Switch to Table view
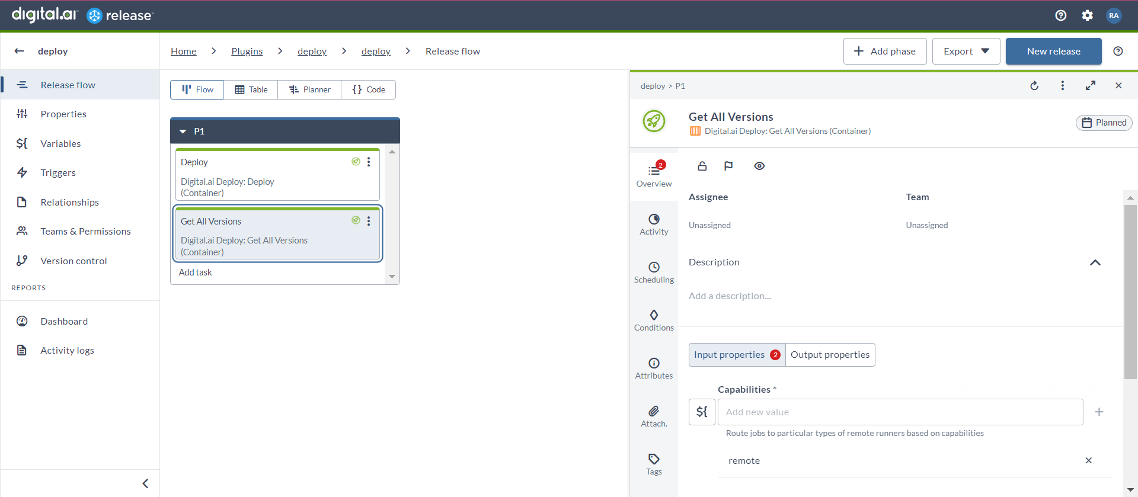Viewport: 1138px width, 497px height. coord(251,89)
